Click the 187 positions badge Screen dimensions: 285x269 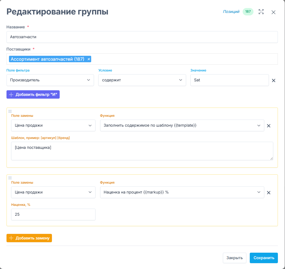coord(248,12)
